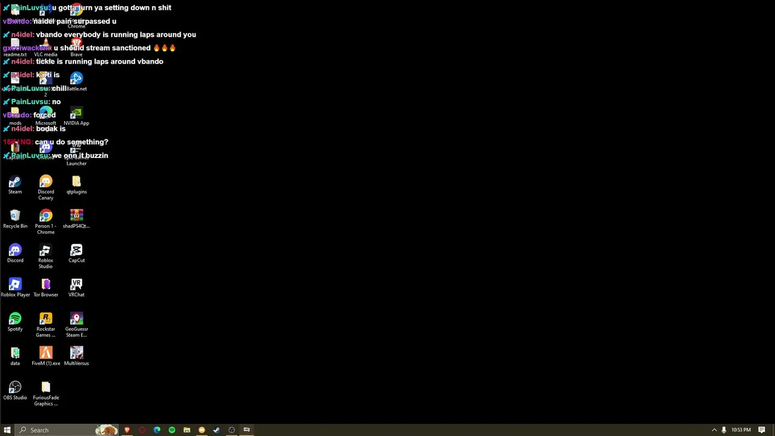The width and height of the screenshot is (775, 436).
Task: Launch VLC media player shortcut
Action: click(45, 47)
